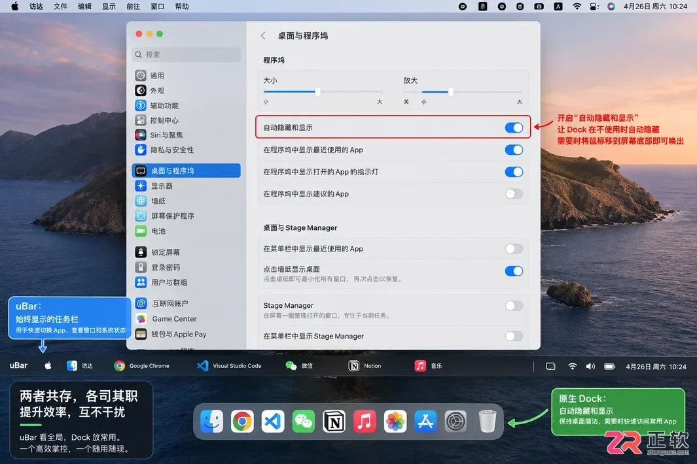This screenshot has width=697, height=464.
Task: Open the 窗口 menu
Action: point(157,7)
